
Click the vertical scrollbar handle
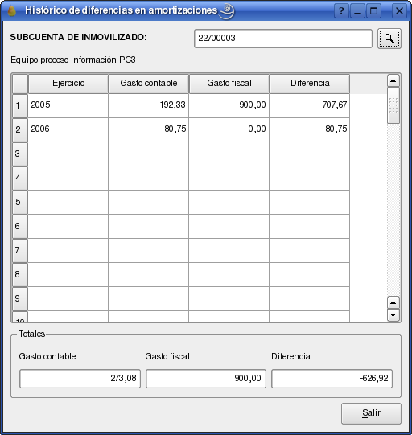click(x=393, y=105)
